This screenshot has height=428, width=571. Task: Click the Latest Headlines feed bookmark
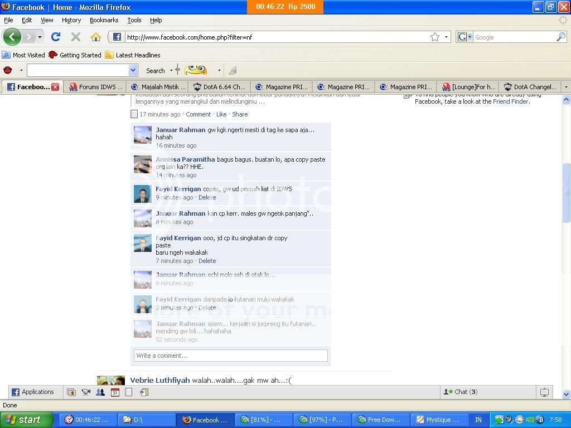(x=133, y=55)
